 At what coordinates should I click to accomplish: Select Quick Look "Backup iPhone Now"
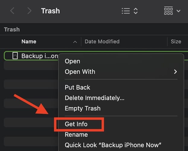coord(113,145)
